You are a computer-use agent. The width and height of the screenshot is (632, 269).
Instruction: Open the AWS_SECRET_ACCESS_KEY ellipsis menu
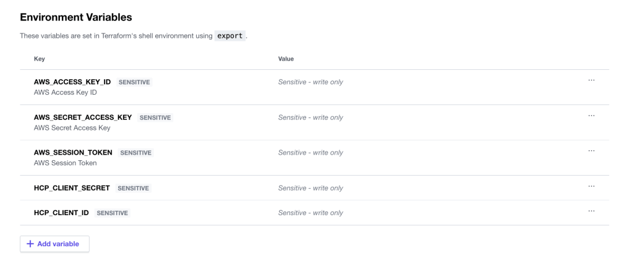591,116
